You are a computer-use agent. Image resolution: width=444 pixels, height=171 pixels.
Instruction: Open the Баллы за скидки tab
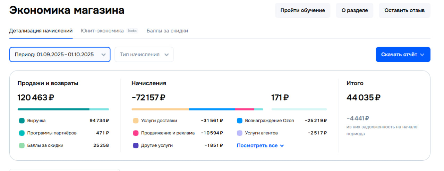pyautogui.click(x=167, y=31)
